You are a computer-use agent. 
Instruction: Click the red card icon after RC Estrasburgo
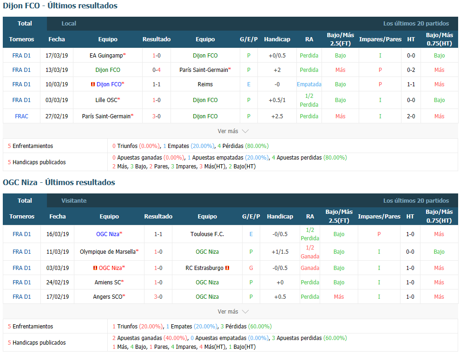point(227,268)
